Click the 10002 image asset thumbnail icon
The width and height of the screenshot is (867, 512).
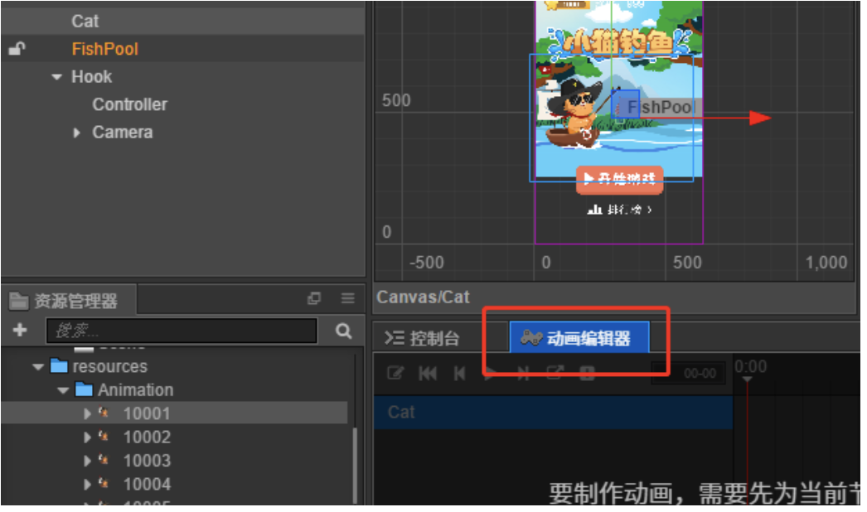(104, 437)
